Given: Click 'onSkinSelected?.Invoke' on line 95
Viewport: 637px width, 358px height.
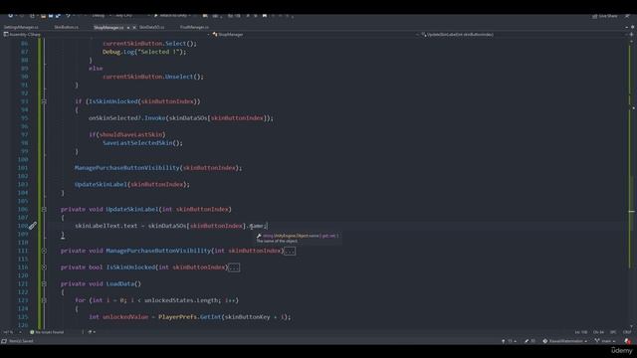Looking at the screenshot, I should [x=127, y=118].
